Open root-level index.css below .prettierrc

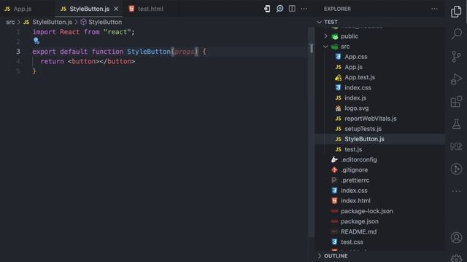click(x=354, y=191)
